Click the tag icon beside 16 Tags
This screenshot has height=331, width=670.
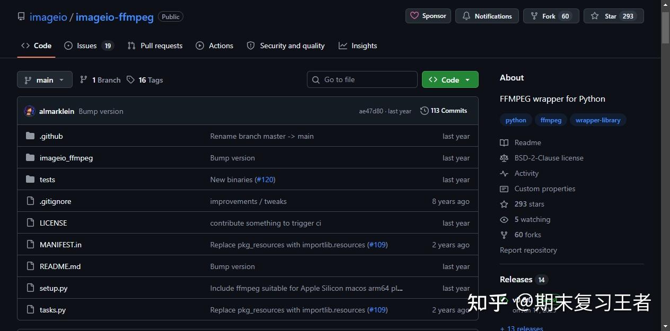pyautogui.click(x=130, y=80)
